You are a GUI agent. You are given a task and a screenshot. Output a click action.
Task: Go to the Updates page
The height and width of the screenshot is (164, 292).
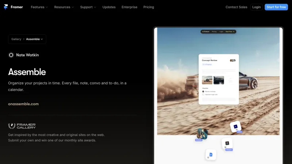pyautogui.click(x=109, y=7)
